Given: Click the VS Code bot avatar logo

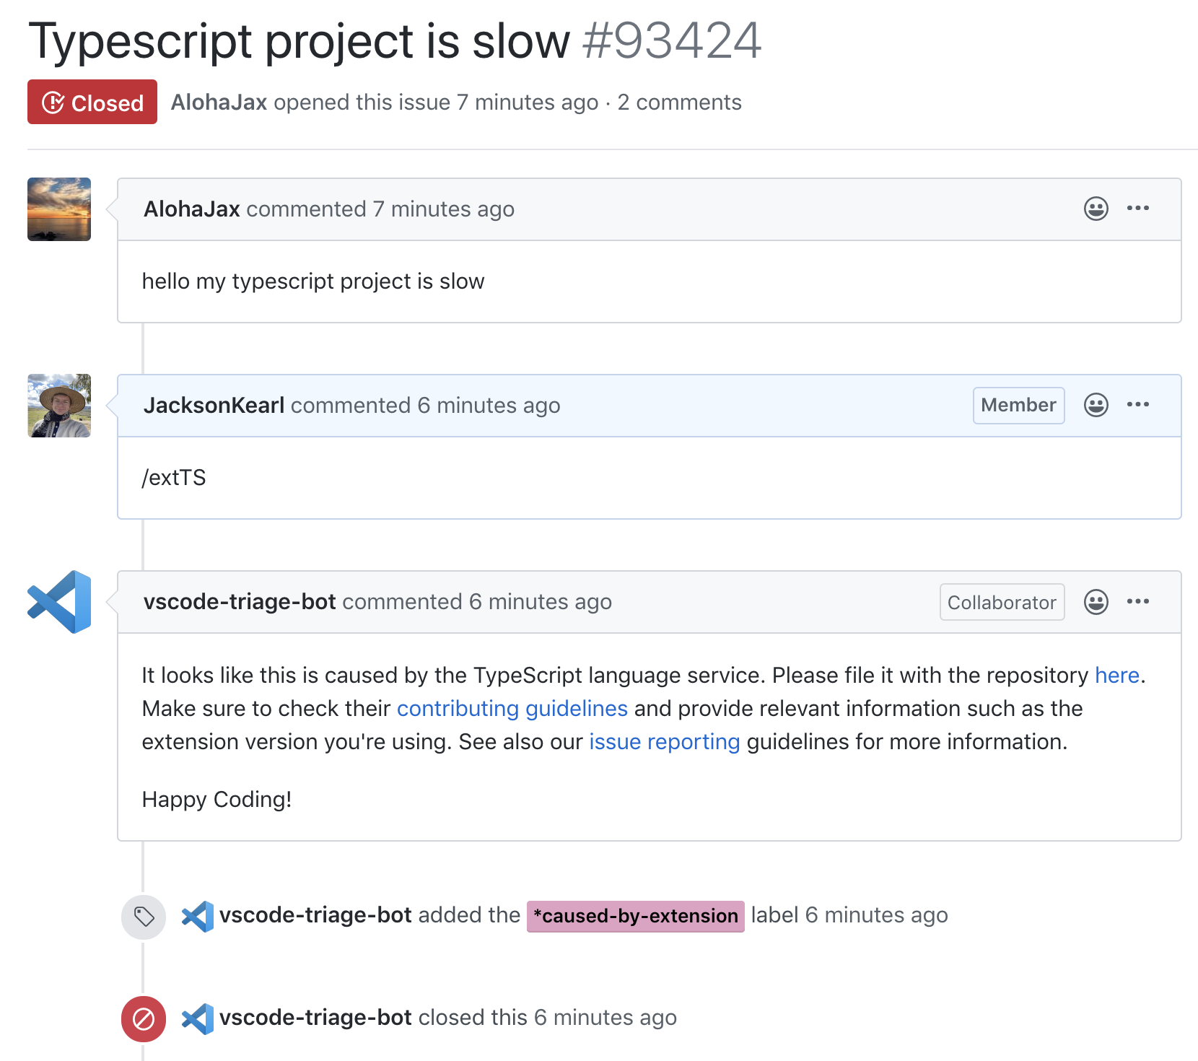Looking at the screenshot, I should 59,602.
